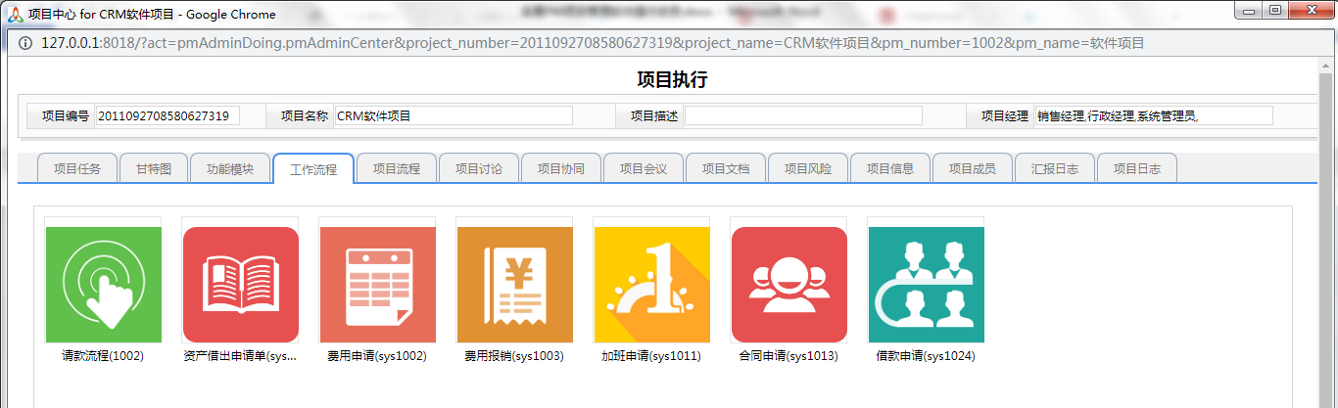
Task: Click the 加班申请(sys1011) workflow icon
Action: [651, 285]
